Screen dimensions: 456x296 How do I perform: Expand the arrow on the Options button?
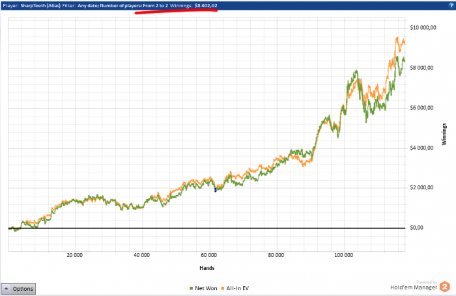(6, 288)
